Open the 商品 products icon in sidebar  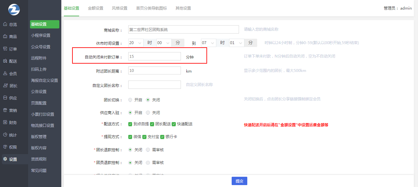pyautogui.click(x=5, y=36)
